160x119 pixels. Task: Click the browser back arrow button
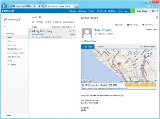[4, 6]
